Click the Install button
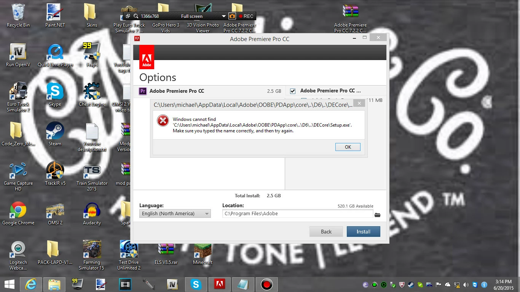Viewport: 520px width, 292px height. point(364,232)
